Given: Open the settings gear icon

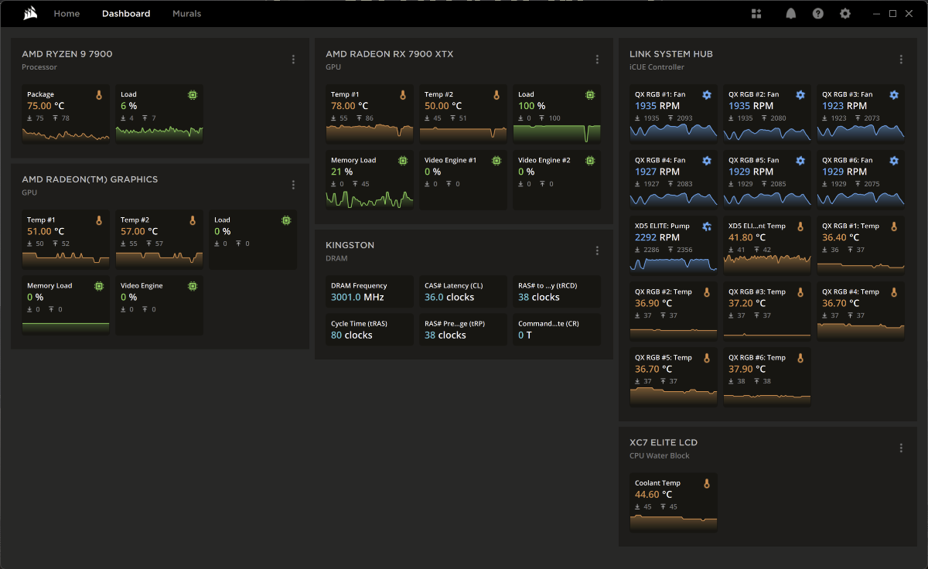Looking at the screenshot, I should pyautogui.click(x=845, y=14).
